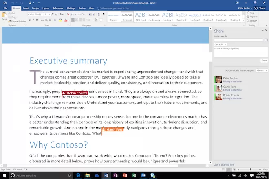The height and width of the screenshot is (179, 269).
Task: Switch to the Insert tab
Action: click(26, 8)
